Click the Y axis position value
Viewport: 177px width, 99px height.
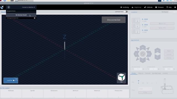145,25
